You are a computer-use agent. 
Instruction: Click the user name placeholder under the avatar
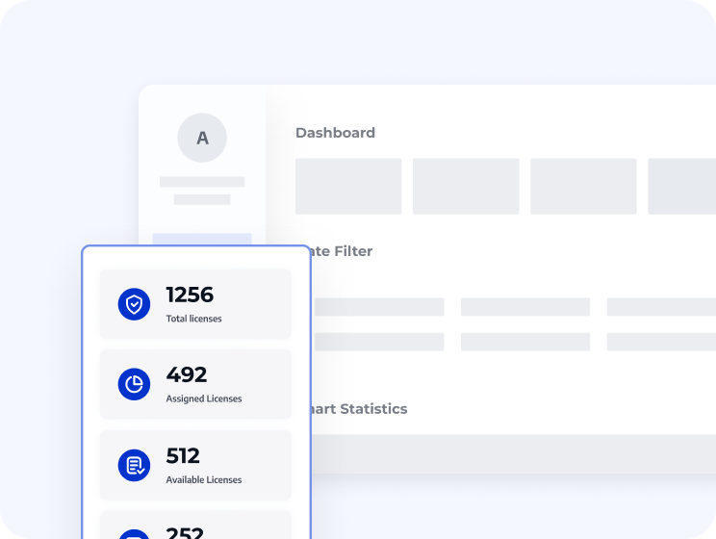[202, 182]
